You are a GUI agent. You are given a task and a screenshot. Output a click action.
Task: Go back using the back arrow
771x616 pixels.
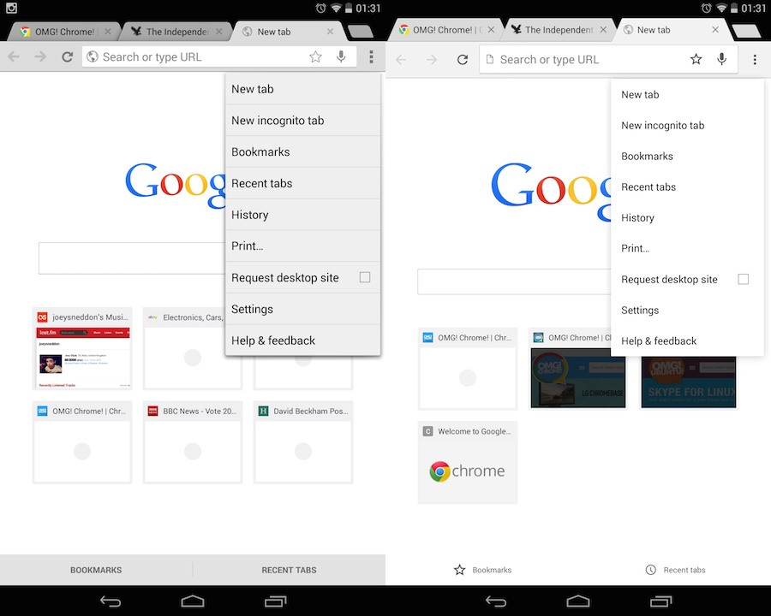[14, 56]
